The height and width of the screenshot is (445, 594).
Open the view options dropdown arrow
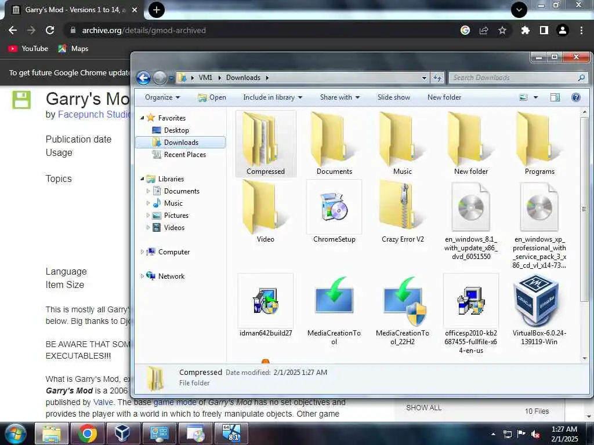[x=535, y=97]
